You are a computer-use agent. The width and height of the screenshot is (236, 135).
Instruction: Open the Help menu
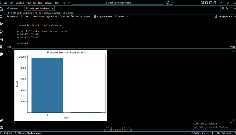[56, 3]
